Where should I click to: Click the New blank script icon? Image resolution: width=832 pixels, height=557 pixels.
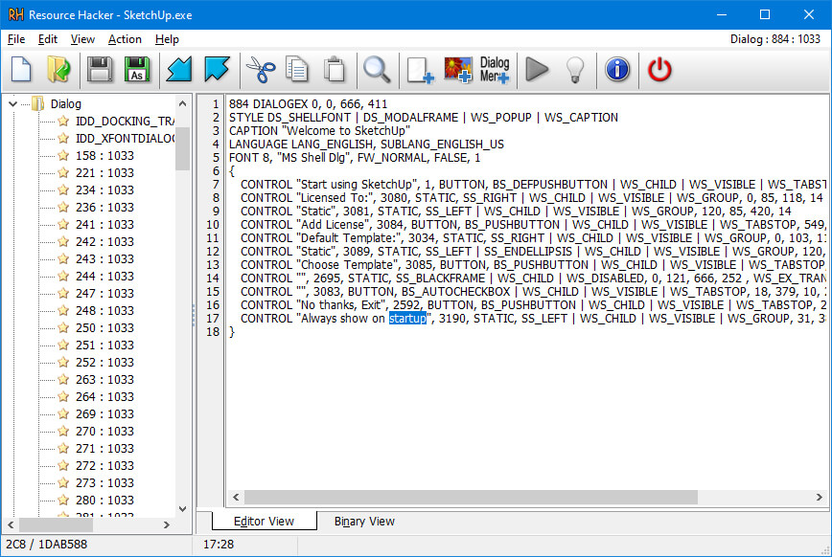coord(21,70)
